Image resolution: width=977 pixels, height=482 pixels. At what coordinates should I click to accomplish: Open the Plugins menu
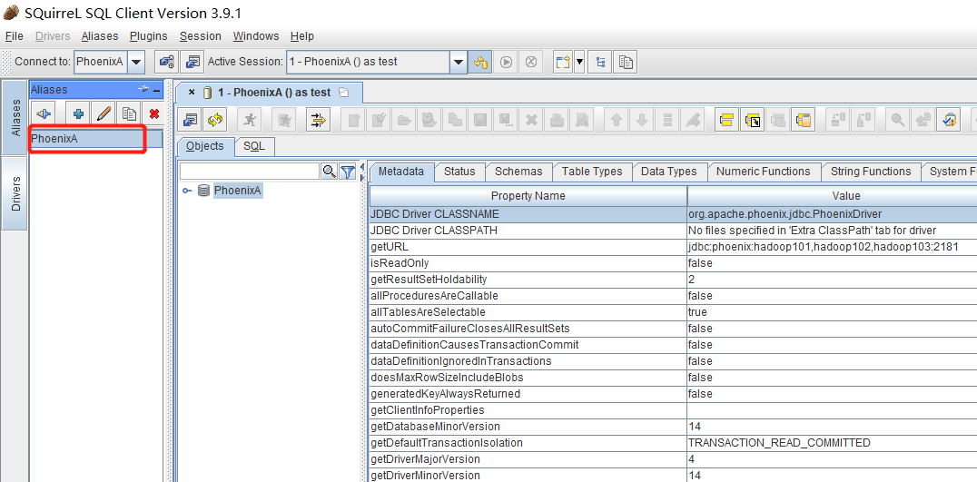tap(148, 36)
